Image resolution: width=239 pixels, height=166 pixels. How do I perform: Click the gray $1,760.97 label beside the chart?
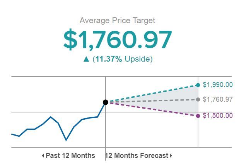[x=218, y=99]
